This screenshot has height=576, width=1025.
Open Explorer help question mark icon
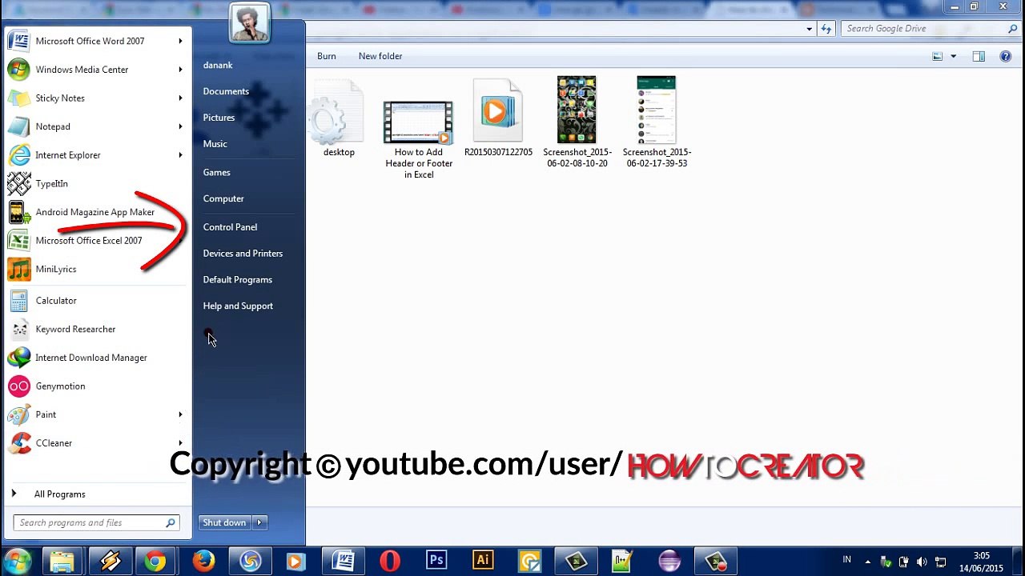tap(1006, 56)
